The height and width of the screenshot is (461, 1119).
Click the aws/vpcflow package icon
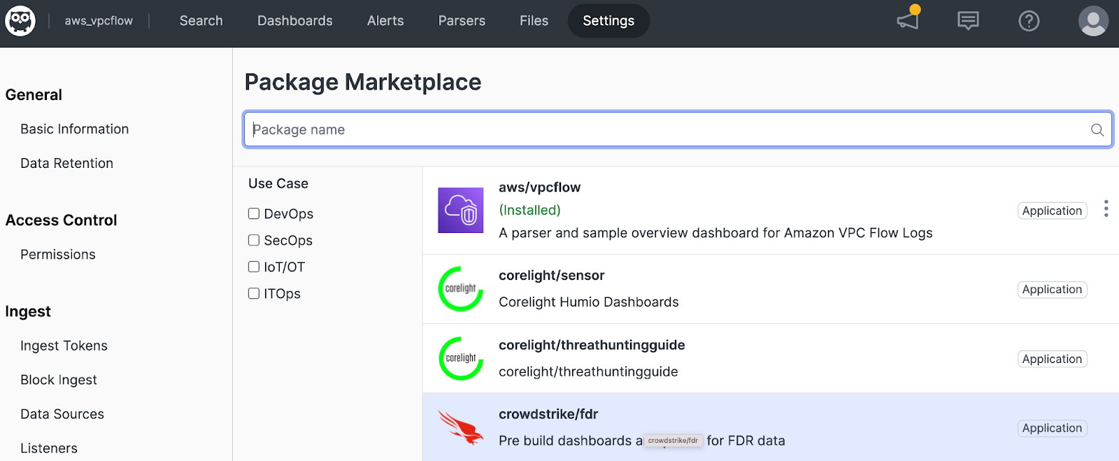461,210
